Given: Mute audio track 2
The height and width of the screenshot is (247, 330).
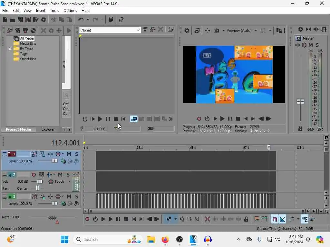Looking at the screenshot, I should tap(60, 175).
